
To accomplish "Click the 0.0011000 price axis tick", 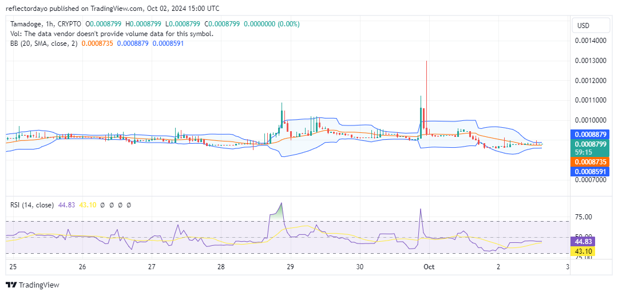I will [591, 100].
